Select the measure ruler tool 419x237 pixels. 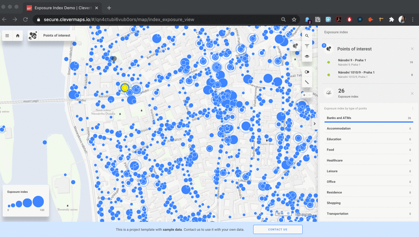click(307, 82)
